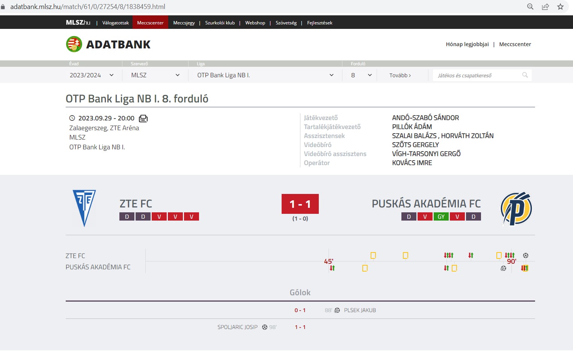The height and width of the screenshot is (353, 573).
Task: Click the ball icon beside 98' goal
Action: 265,327
